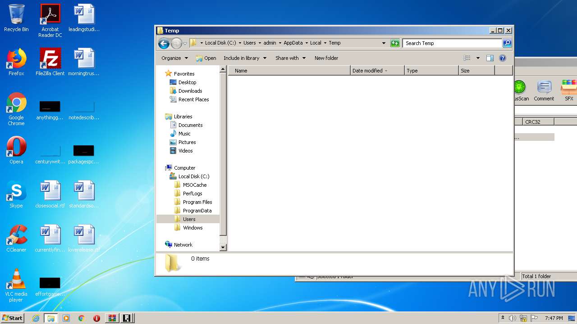The height and width of the screenshot is (324, 577).
Task: Select morningtrus... Word document on desktop
Action: click(84, 62)
